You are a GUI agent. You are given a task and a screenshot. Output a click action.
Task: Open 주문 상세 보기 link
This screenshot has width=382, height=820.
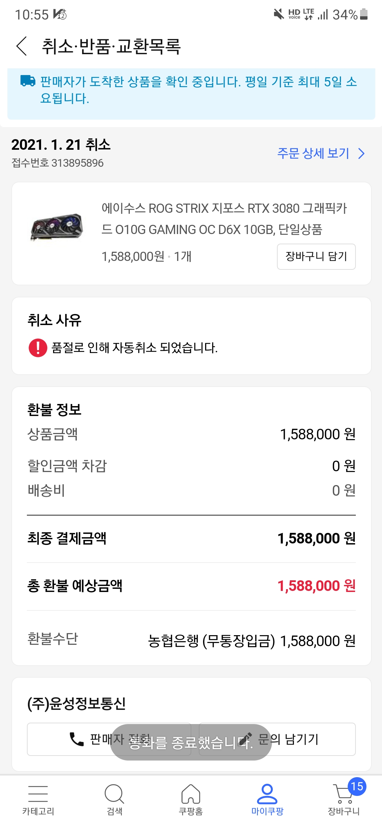coord(313,154)
